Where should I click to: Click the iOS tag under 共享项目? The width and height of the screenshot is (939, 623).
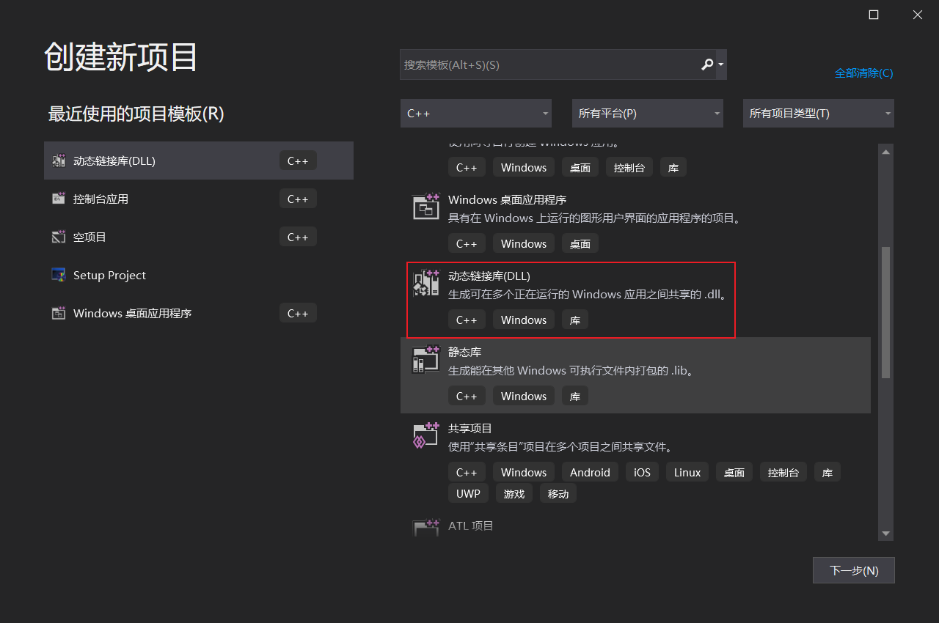642,472
